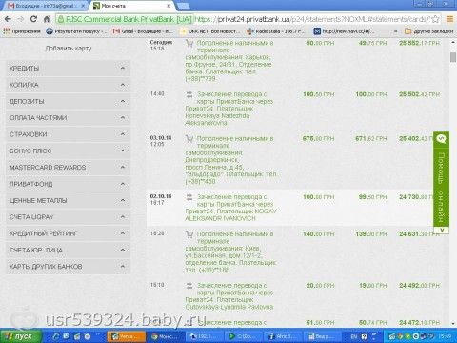Click the transfer arrows icon for the NOGAY transfer
The image size is (457, 343).
189,197
